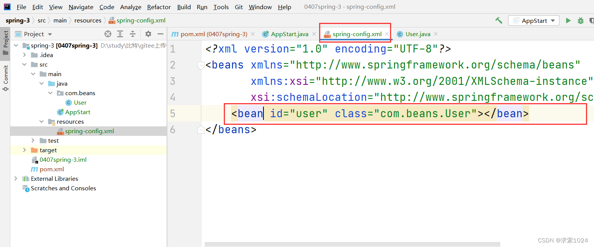The width and height of the screenshot is (594, 247).
Task: Open the Navigate menu
Action: pyautogui.click(x=81, y=7)
